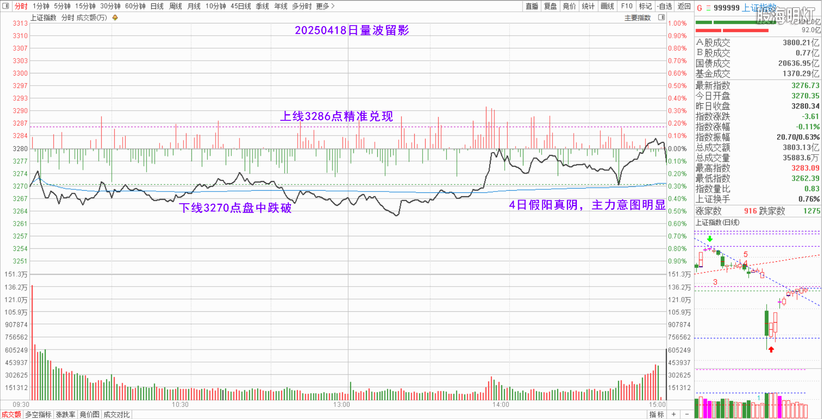The width and height of the screenshot is (822, 419).
Task: Open the 月线 monthly chart
Action: [x=194, y=6]
